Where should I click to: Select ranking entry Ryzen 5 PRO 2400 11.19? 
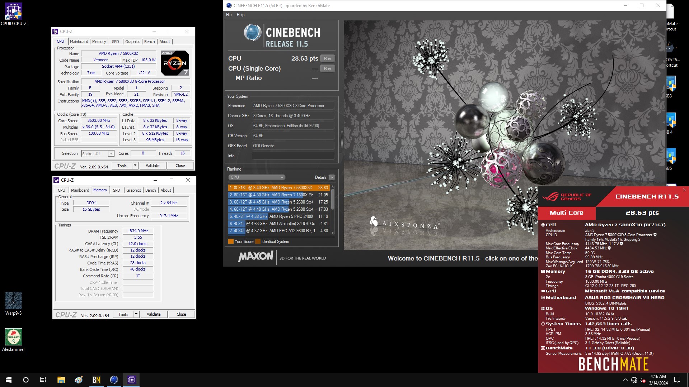click(278, 216)
